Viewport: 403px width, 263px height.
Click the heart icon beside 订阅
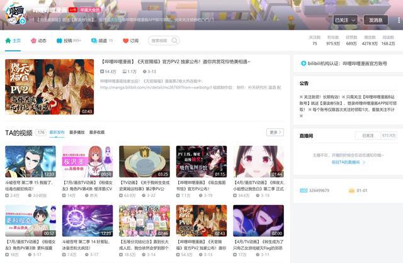click(125, 40)
